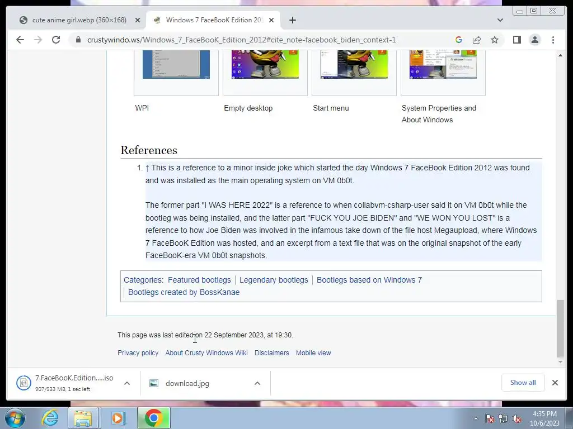Select the Windows 7 FaceBooK Edition tab

[214, 20]
